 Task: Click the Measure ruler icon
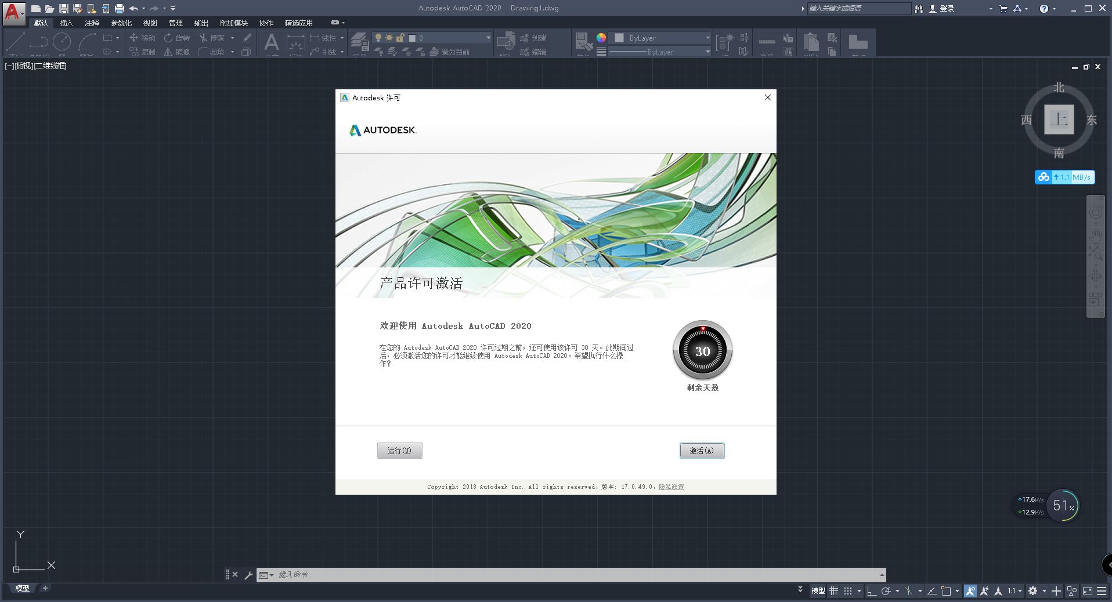click(767, 42)
